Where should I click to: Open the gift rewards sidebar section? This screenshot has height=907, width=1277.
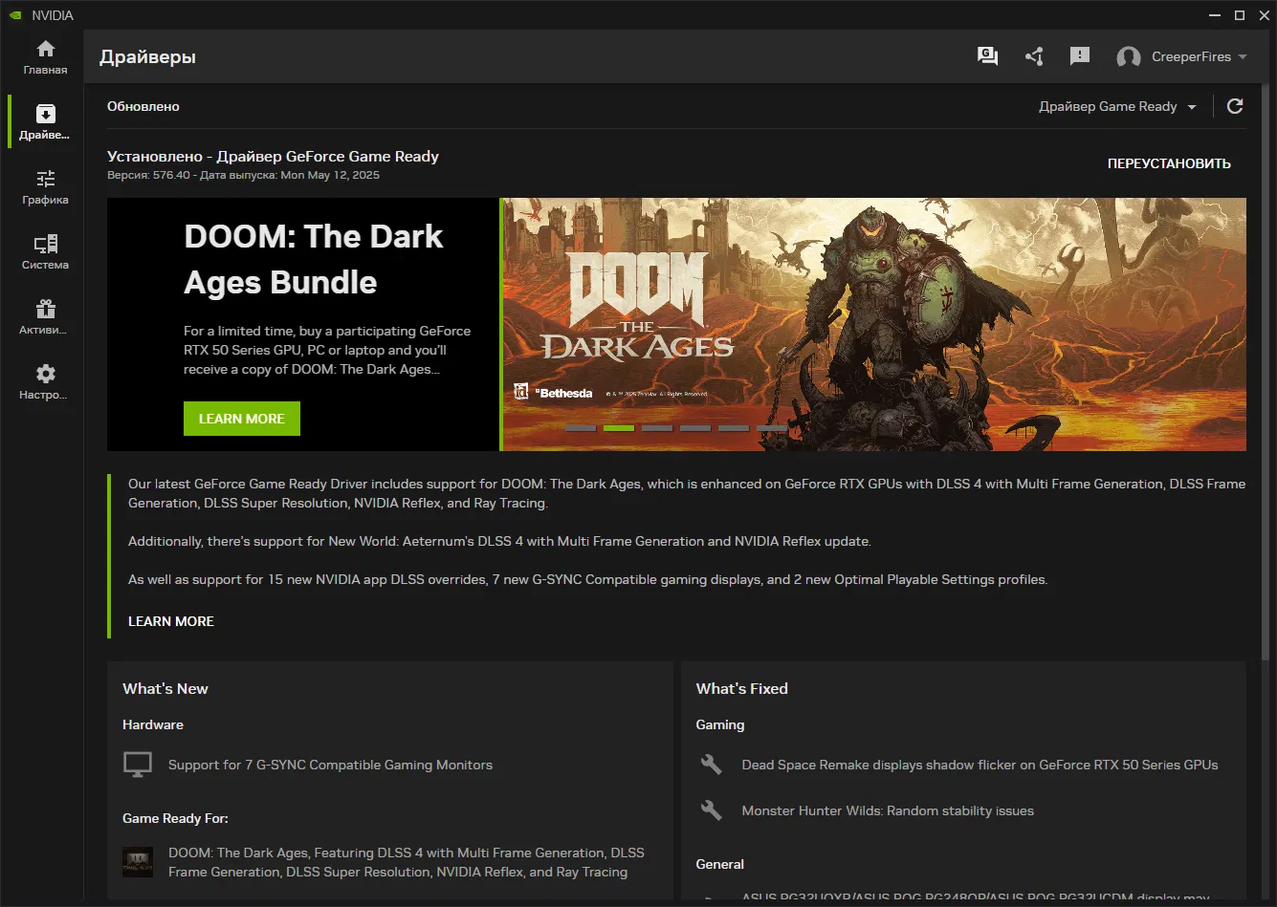click(x=45, y=317)
